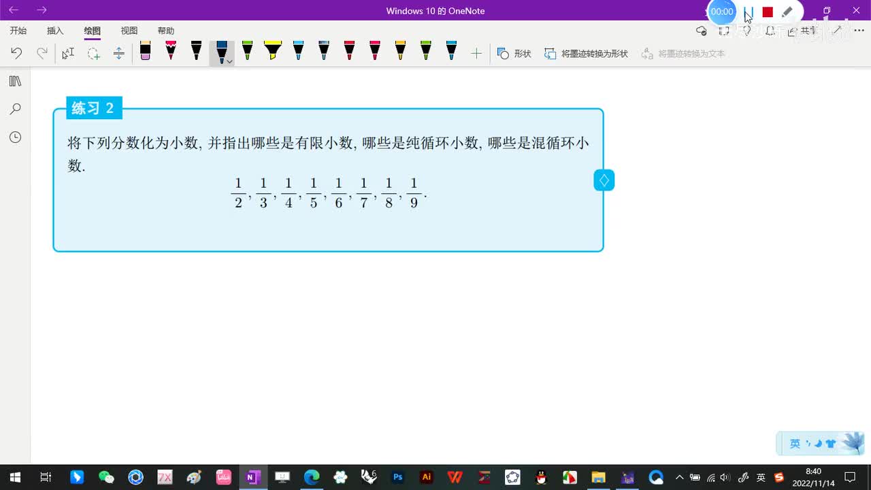Select the 绘图 tab
Screen dimensions: 871x490
pos(93,31)
